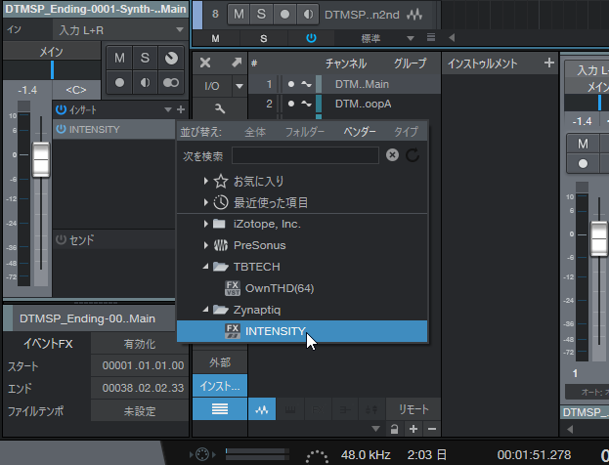Expand お気に入り favorites

pyautogui.click(x=205, y=181)
